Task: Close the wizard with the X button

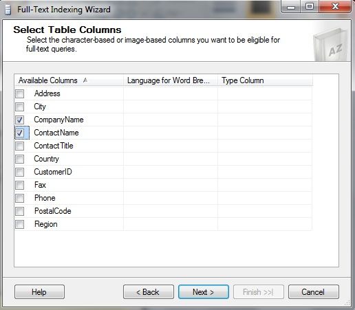Action: [335, 6]
